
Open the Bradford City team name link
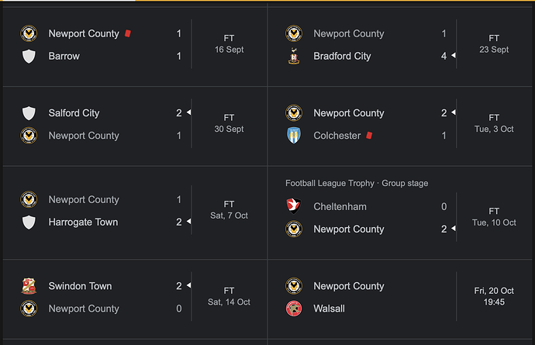click(x=342, y=56)
